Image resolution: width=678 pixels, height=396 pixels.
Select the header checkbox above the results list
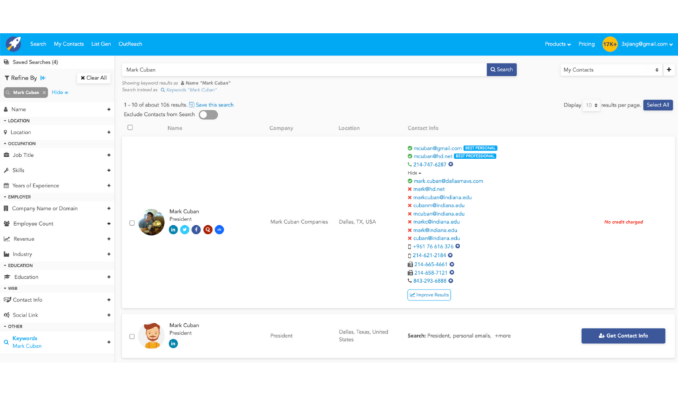click(x=129, y=128)
